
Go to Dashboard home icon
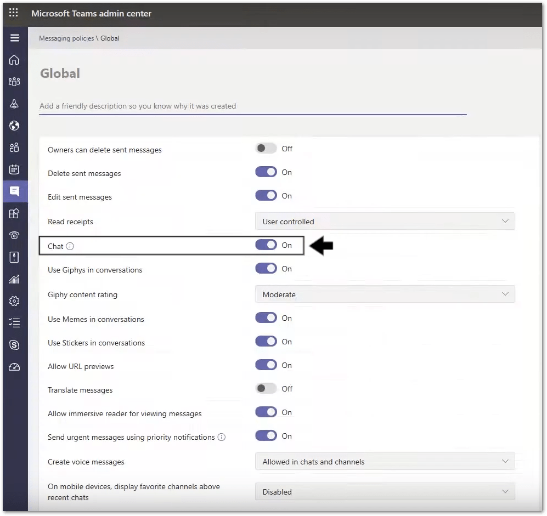[14, 60]
